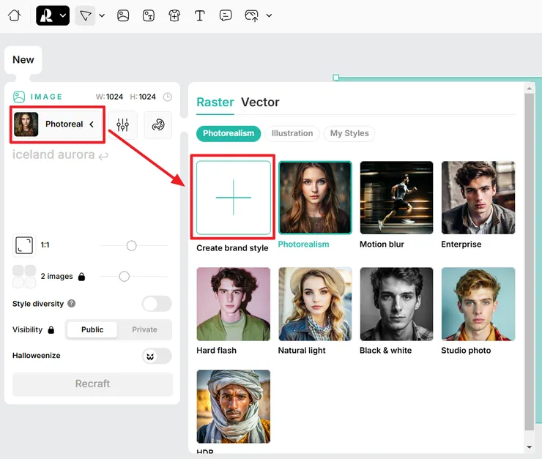Switch to the Vector tab
This screenshot has width=542, height=459.
[x=260, y=102]
